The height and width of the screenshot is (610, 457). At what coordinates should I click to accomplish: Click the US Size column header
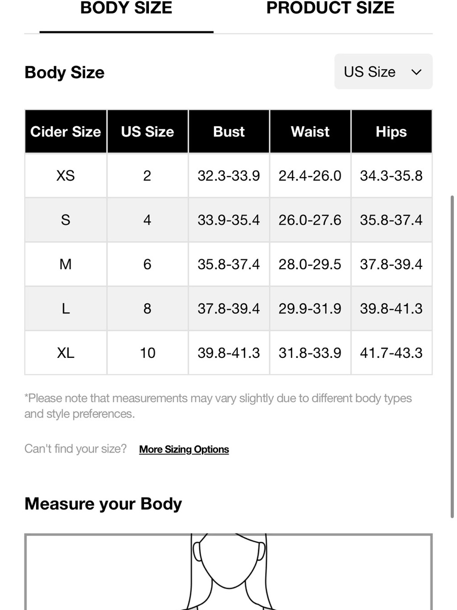pos(148,131)
